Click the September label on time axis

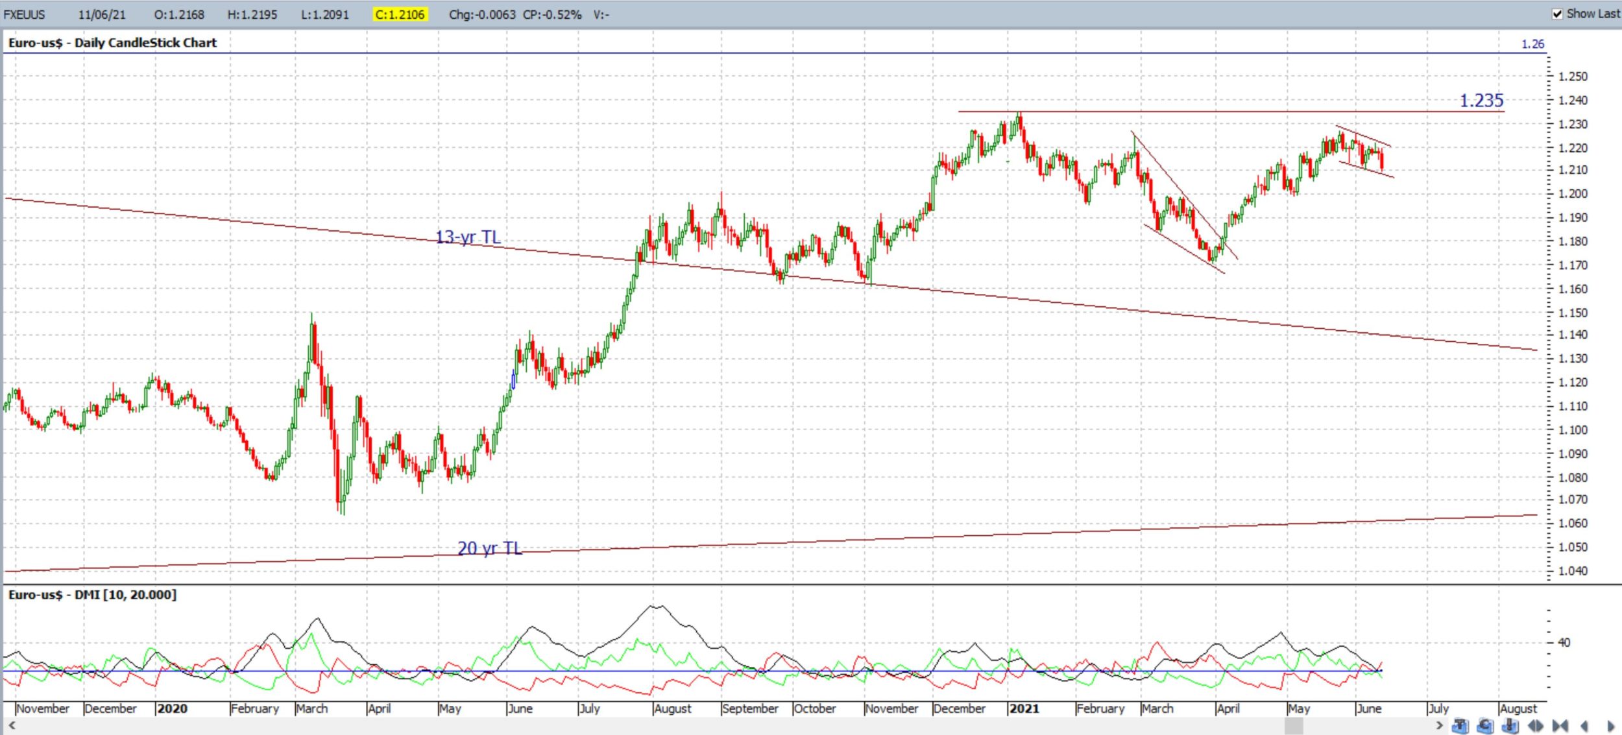tap(750, 708)
